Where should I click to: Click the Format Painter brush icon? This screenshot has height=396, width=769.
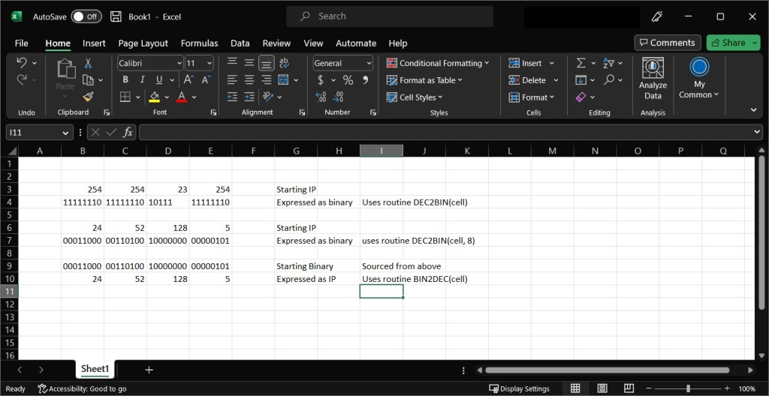[88, 97]
